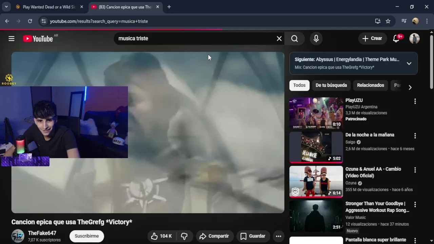
Task: Clear the search box with the X
Action: 279,39
